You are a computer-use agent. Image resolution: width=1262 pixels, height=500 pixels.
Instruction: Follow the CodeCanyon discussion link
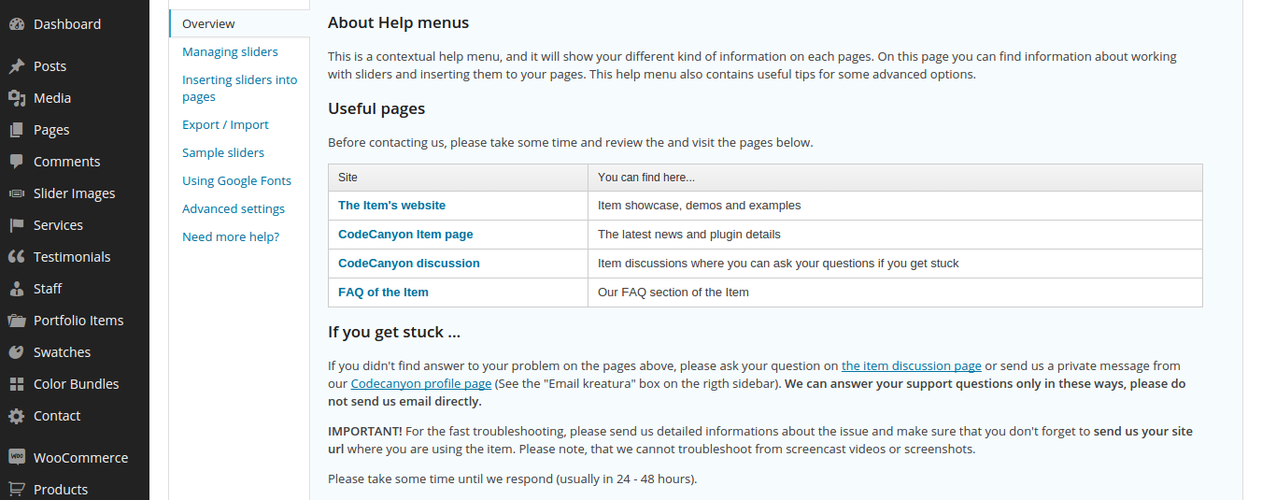[409, 264]
